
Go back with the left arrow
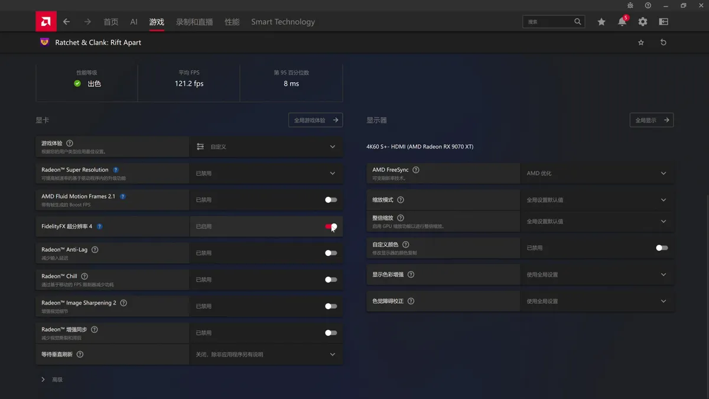(x=66, y=22)
